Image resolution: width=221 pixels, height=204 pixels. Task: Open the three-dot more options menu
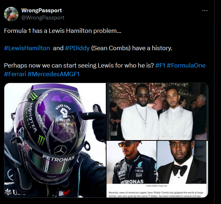click(205, 11)
